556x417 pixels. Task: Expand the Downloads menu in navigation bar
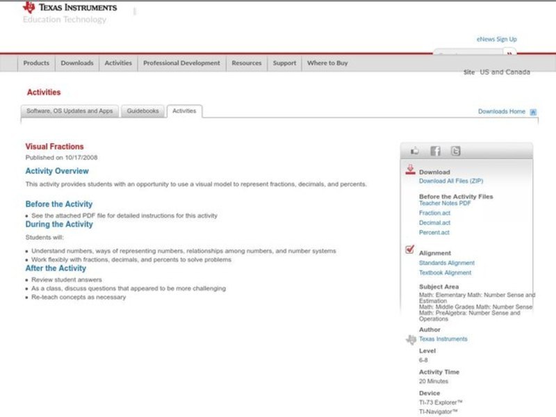tap(76, 63)
